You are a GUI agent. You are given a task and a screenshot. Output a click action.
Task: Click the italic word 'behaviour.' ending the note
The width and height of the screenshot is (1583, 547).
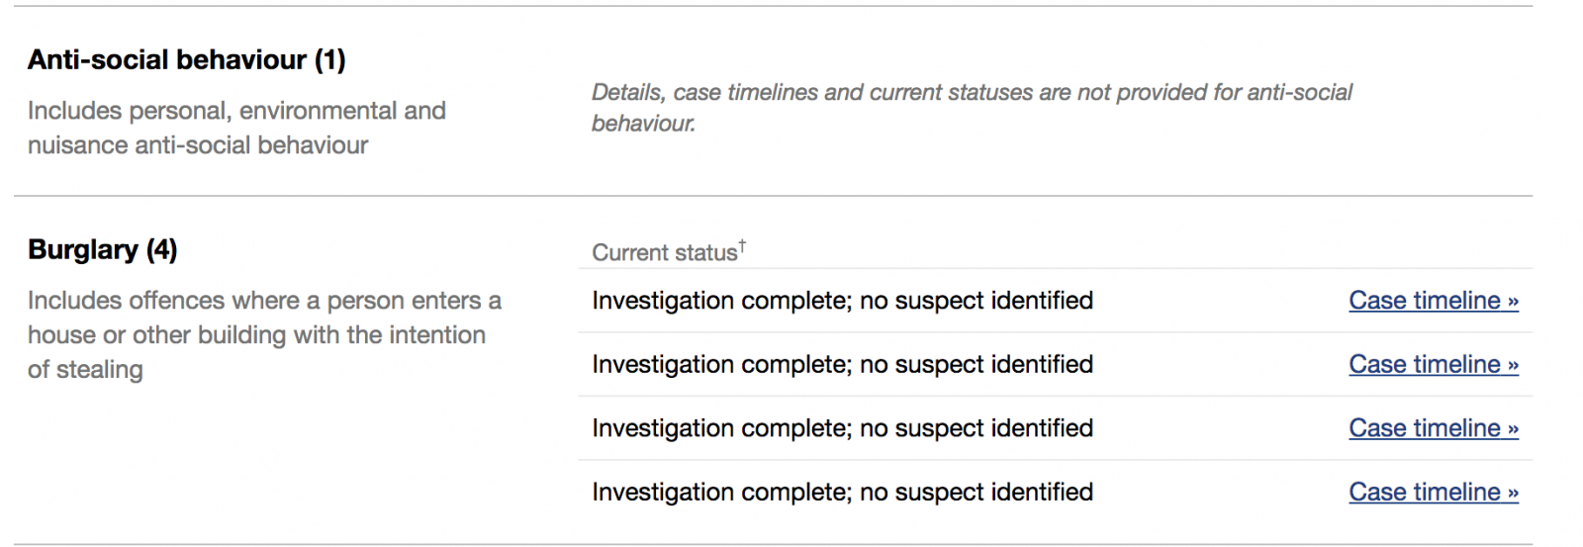(x=643, y=124)
